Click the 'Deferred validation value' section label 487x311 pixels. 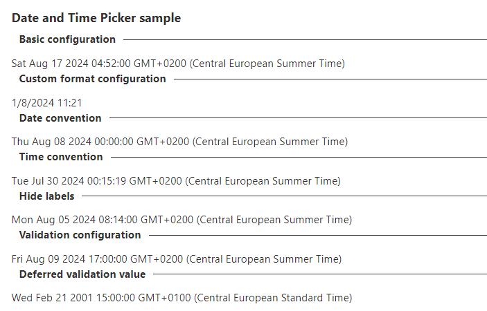click(82, 274)
